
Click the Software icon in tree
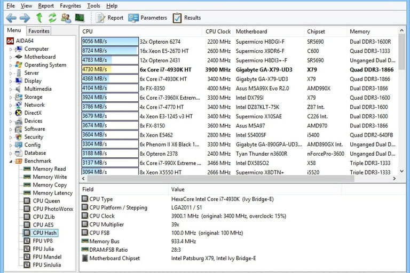pyautogui.click(x=19, y=129)
